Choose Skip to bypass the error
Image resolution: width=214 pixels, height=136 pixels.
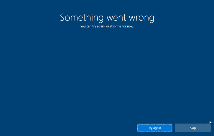193,128
